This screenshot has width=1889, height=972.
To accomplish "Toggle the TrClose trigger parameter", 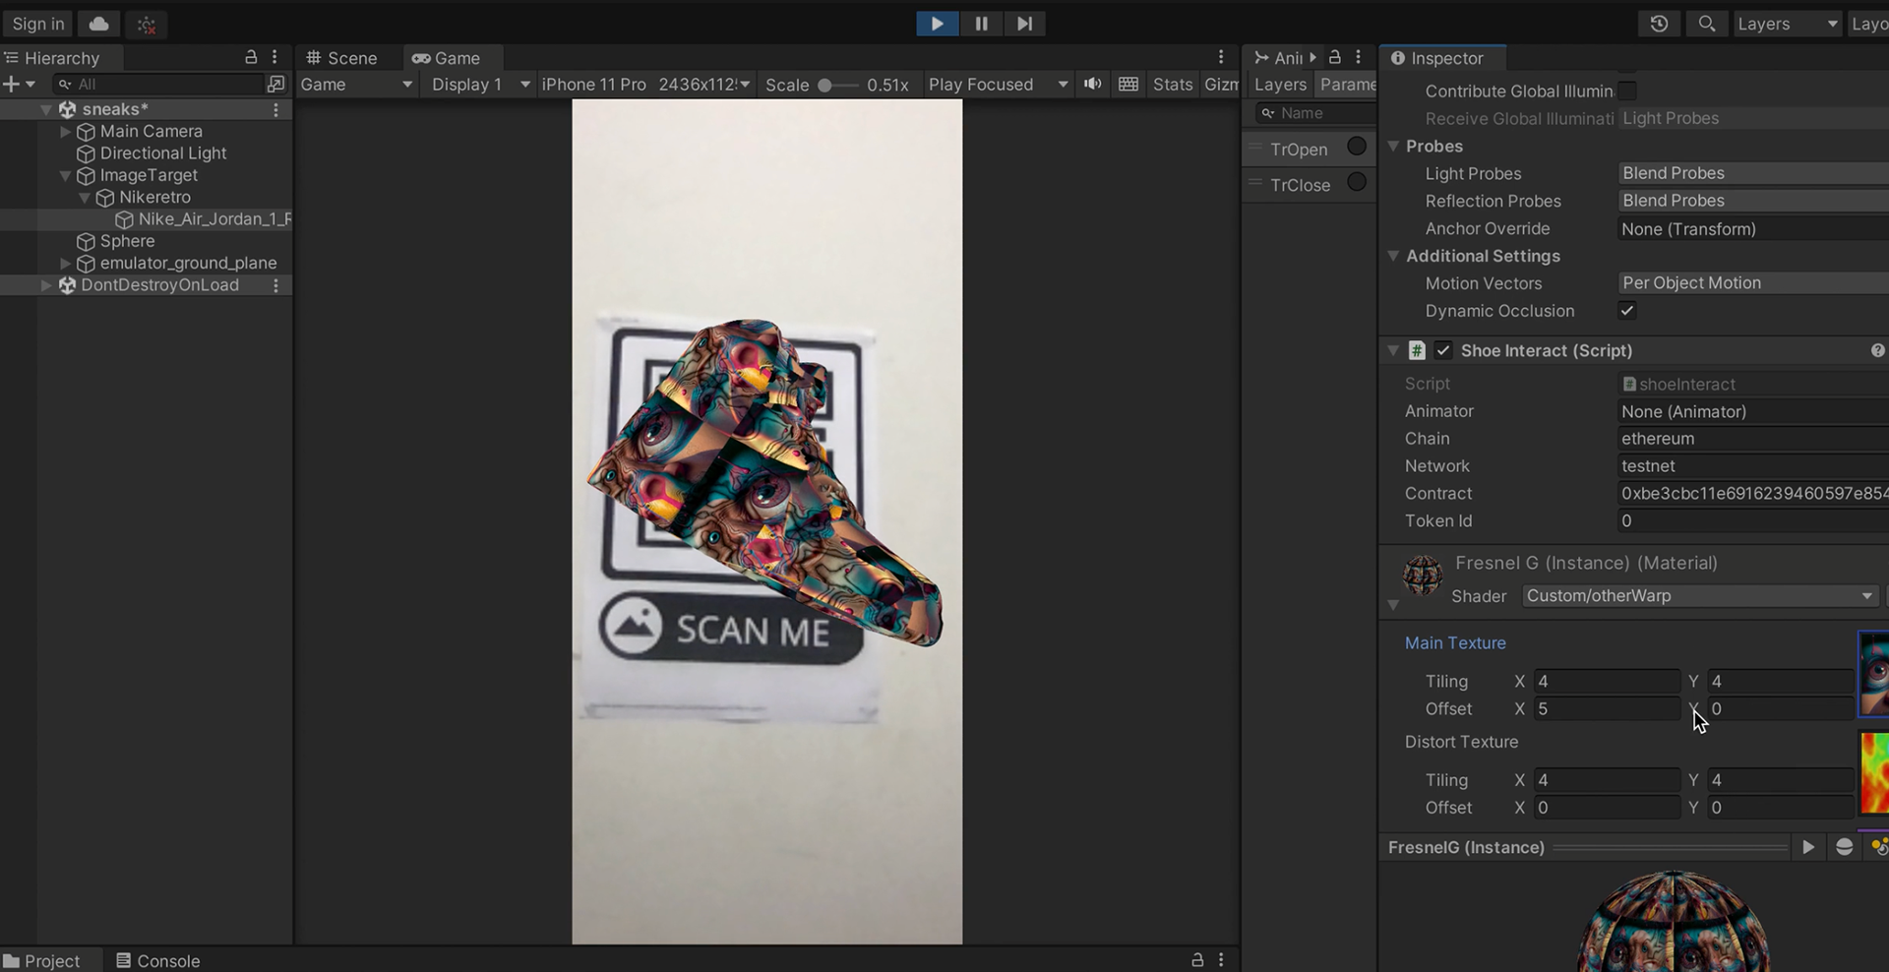I will [1357, 182].
